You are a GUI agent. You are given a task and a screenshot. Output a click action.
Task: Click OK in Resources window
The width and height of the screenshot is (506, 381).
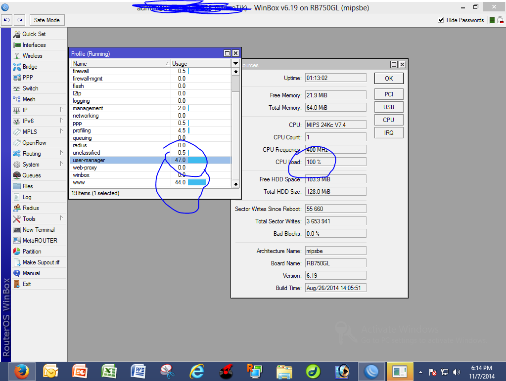pyautogui.click(x=389, y=79)
